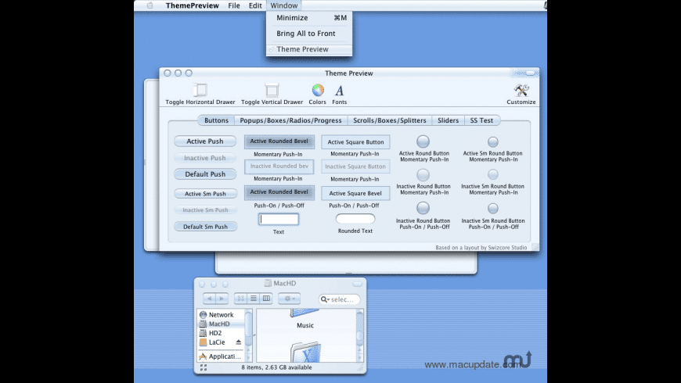Screen dimensions: 681x383
Task: Click the Active Sm Round Button circle
Action: (492, 141)
